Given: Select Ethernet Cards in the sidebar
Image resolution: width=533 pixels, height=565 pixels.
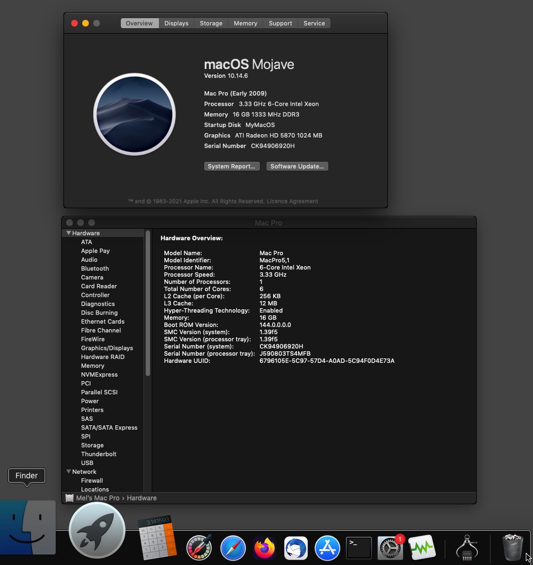Looking at the screenshot, I should coord(103,321).
